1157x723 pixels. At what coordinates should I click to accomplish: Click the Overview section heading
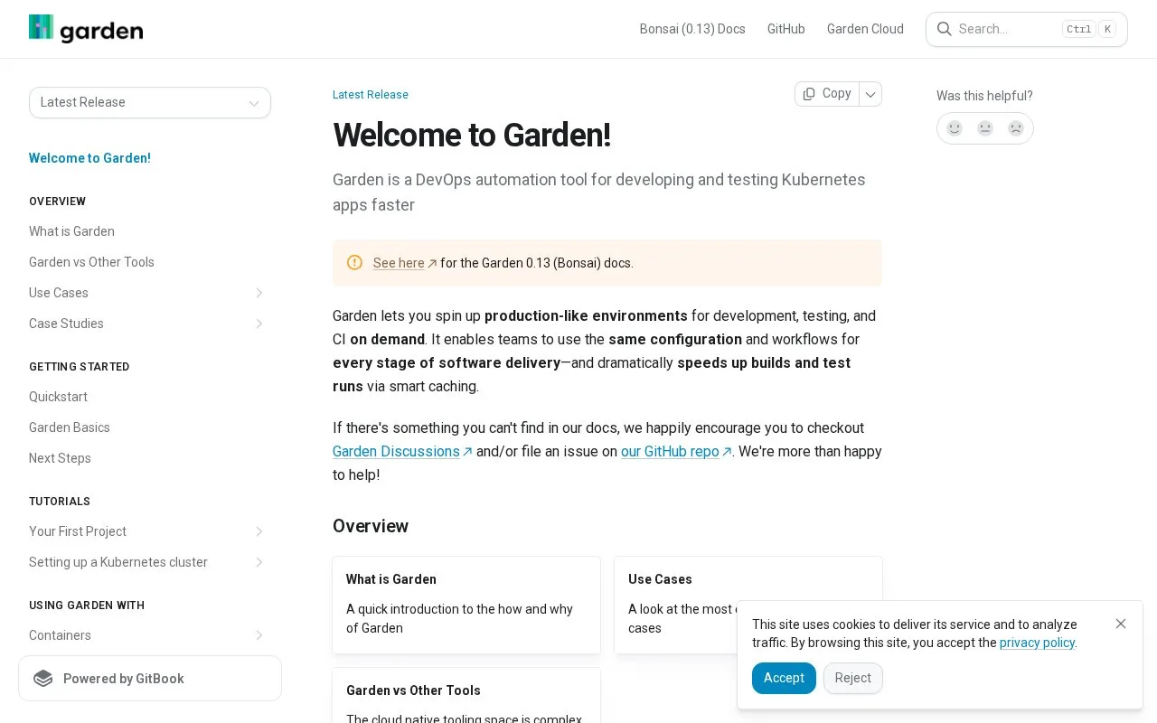tap(371, 526)
